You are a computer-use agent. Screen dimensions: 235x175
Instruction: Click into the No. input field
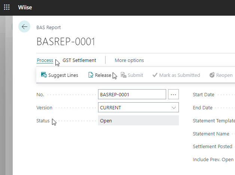pyautogui.click(x=132, y=94)
